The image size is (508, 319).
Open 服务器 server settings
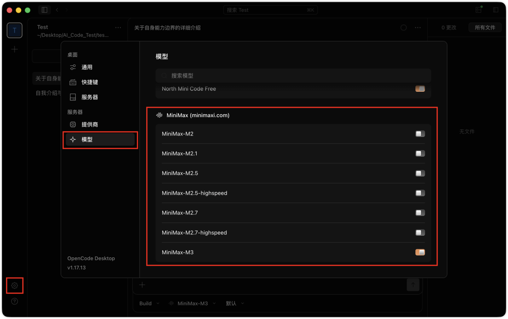point(100,97)
